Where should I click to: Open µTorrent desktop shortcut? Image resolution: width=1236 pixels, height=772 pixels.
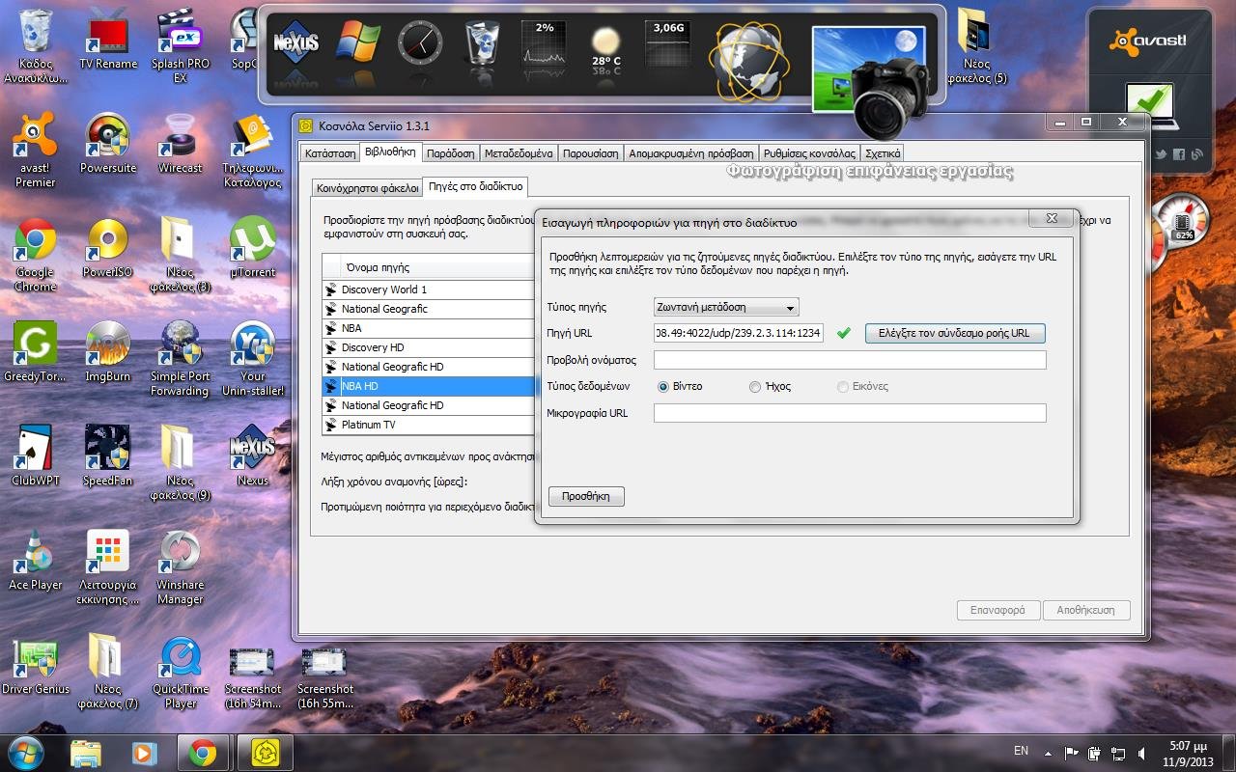[x=253, y=247]
